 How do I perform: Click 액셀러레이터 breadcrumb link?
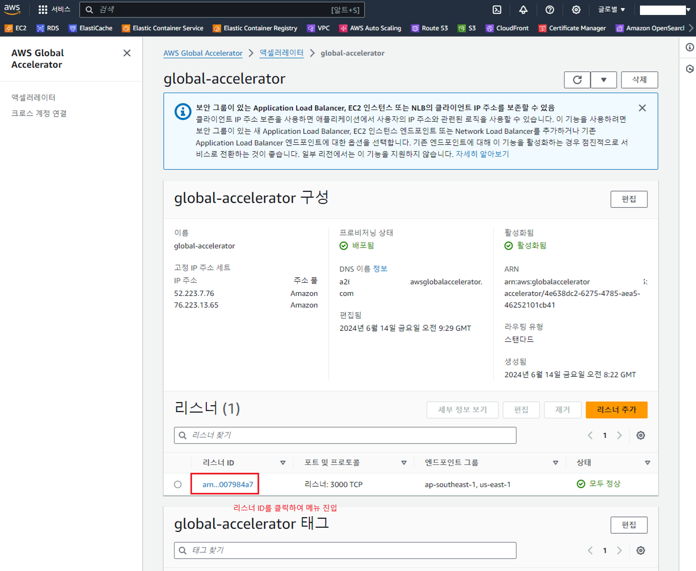pos(281,53)
